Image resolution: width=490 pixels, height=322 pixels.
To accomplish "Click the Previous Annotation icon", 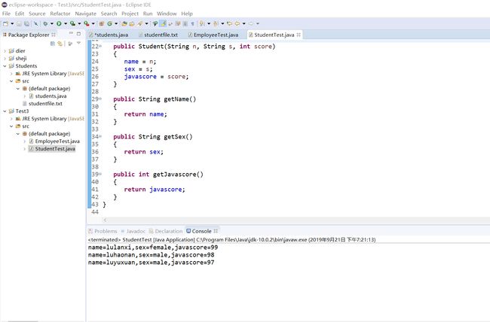I will tap(216, 24).
